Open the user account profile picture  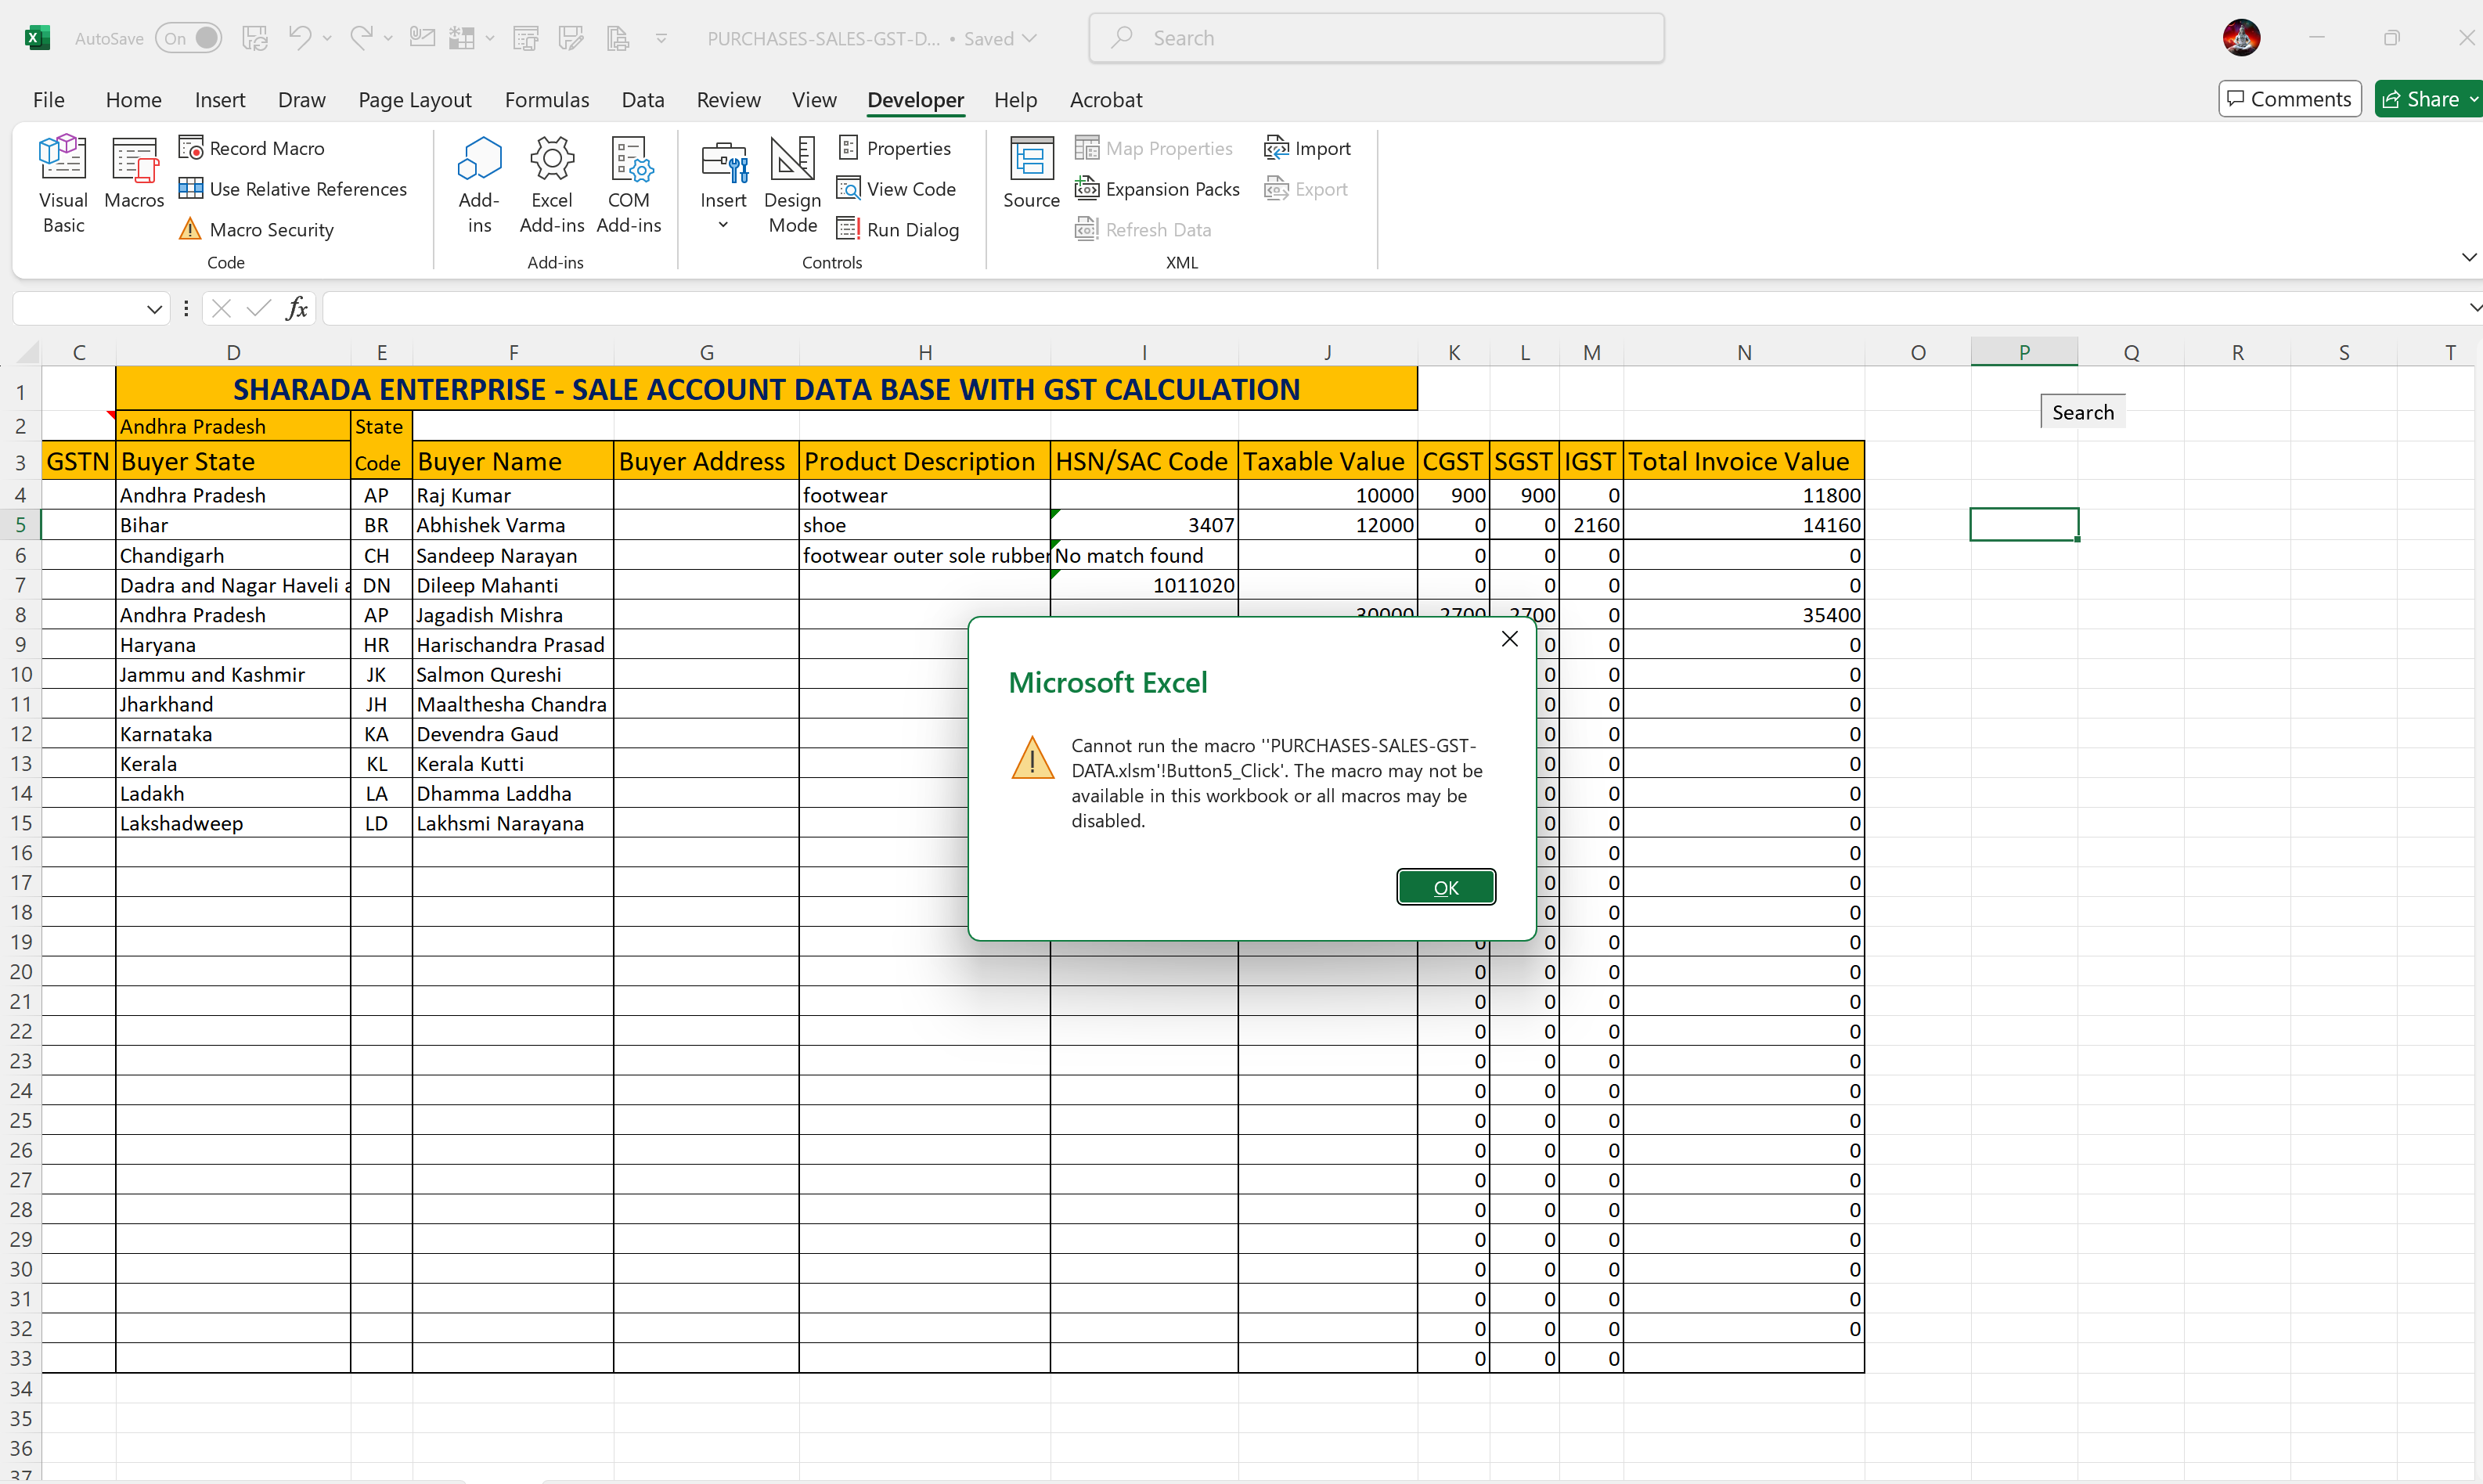[2241, 38]
